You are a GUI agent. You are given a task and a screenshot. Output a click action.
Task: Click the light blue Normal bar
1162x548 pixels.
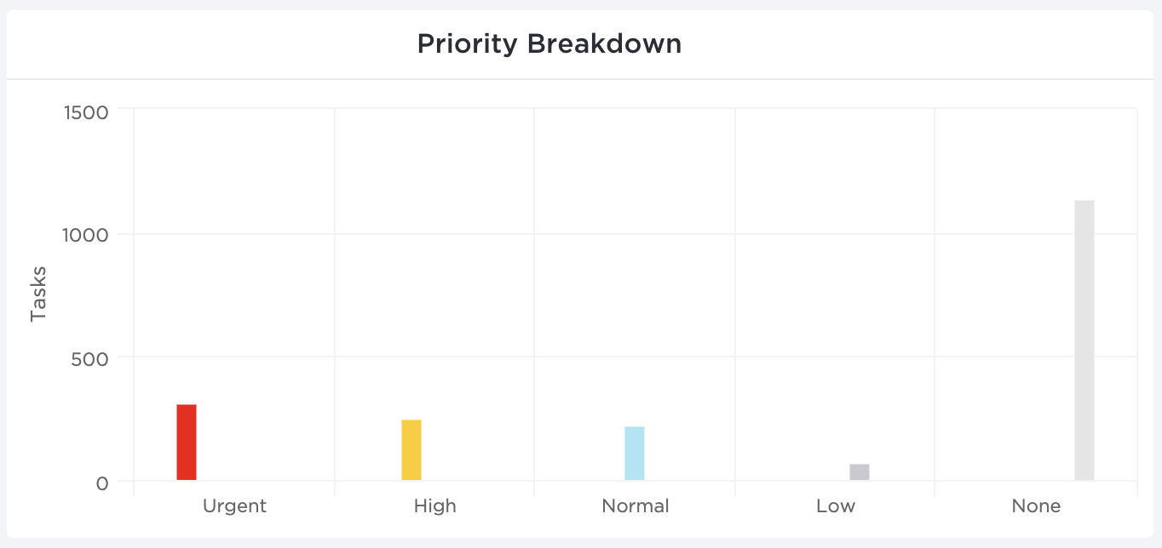[635, 454]
